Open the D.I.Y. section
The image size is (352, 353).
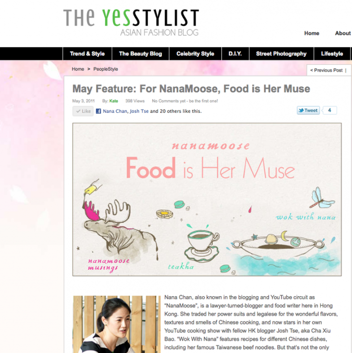click(x=235, y=54)
